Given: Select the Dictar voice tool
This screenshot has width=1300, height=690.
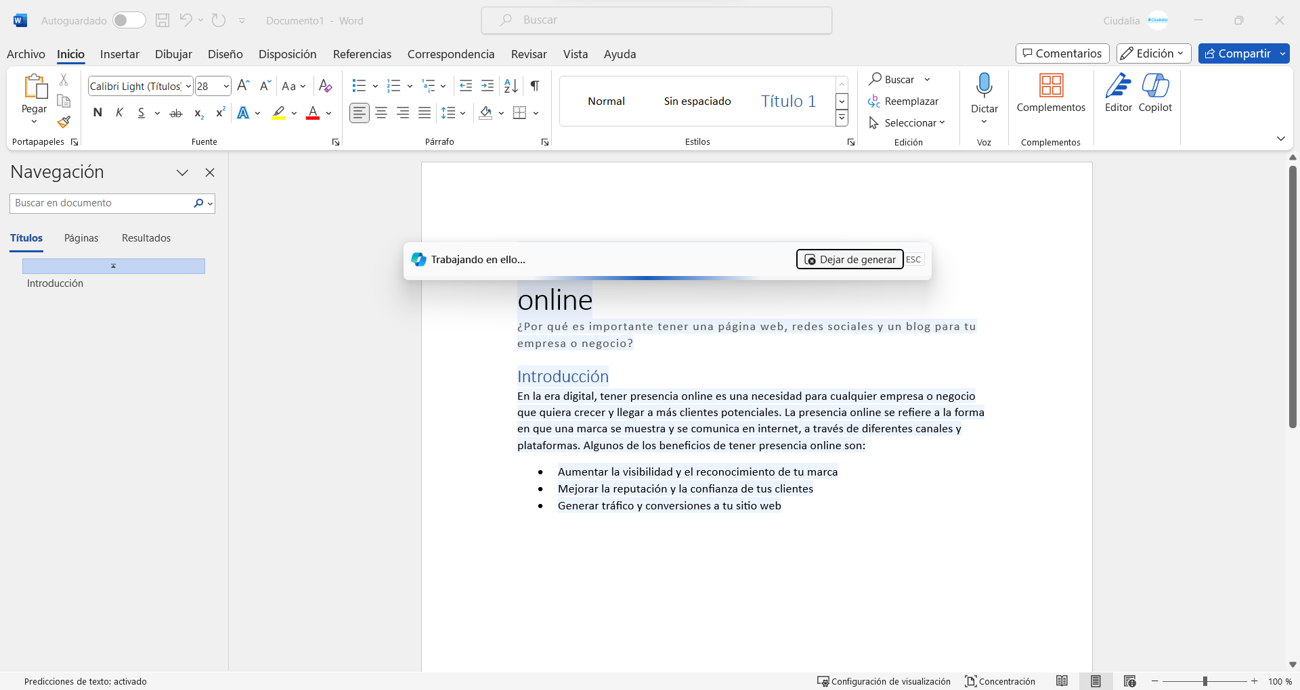Looking at the screenshot, I should (x=984, y=95).
